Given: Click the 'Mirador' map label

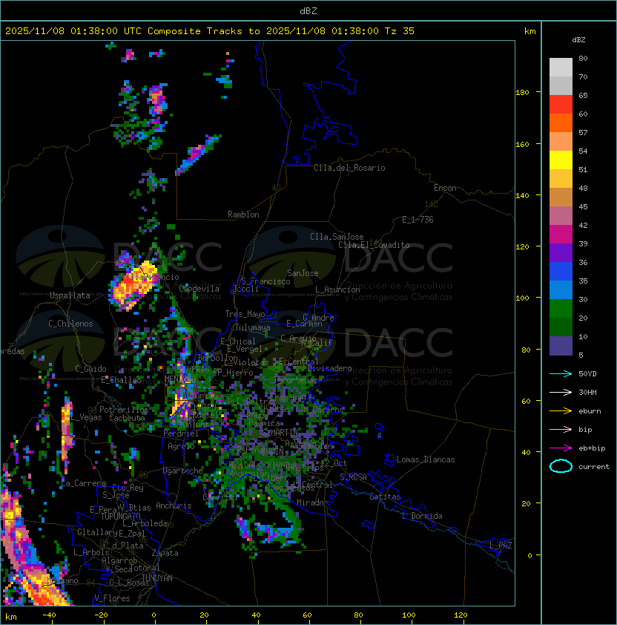Looking at the screenshot, I should pyautogui.click(x=312, y=503).
